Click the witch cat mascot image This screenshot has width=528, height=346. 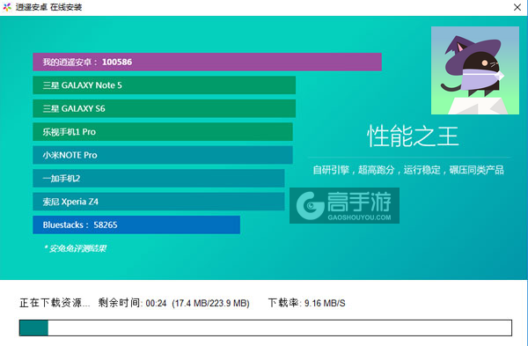click(475, 70)
